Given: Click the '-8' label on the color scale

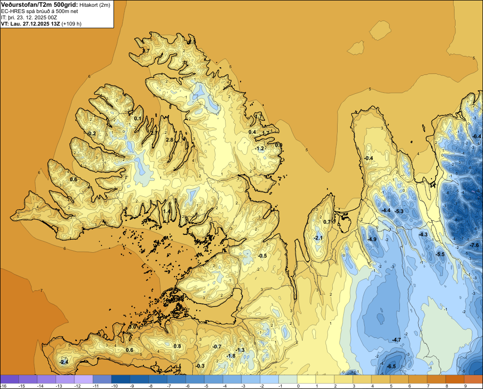Looking at the screenshot, I should (x=152, y=386).
